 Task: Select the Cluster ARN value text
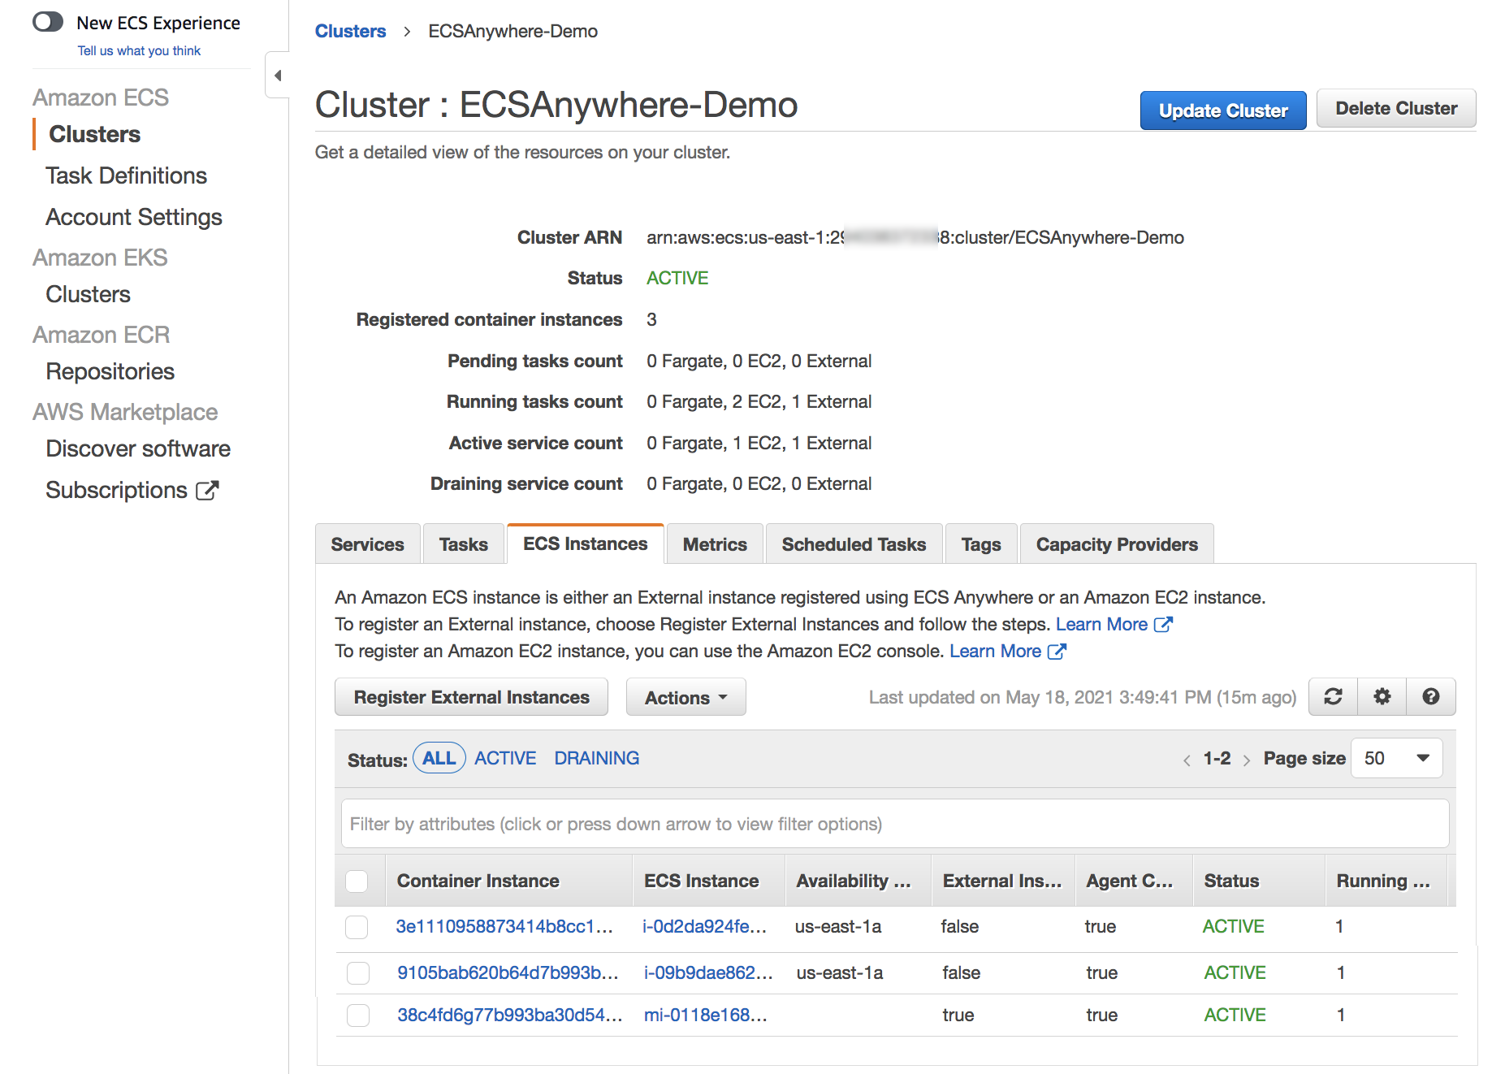915,238
